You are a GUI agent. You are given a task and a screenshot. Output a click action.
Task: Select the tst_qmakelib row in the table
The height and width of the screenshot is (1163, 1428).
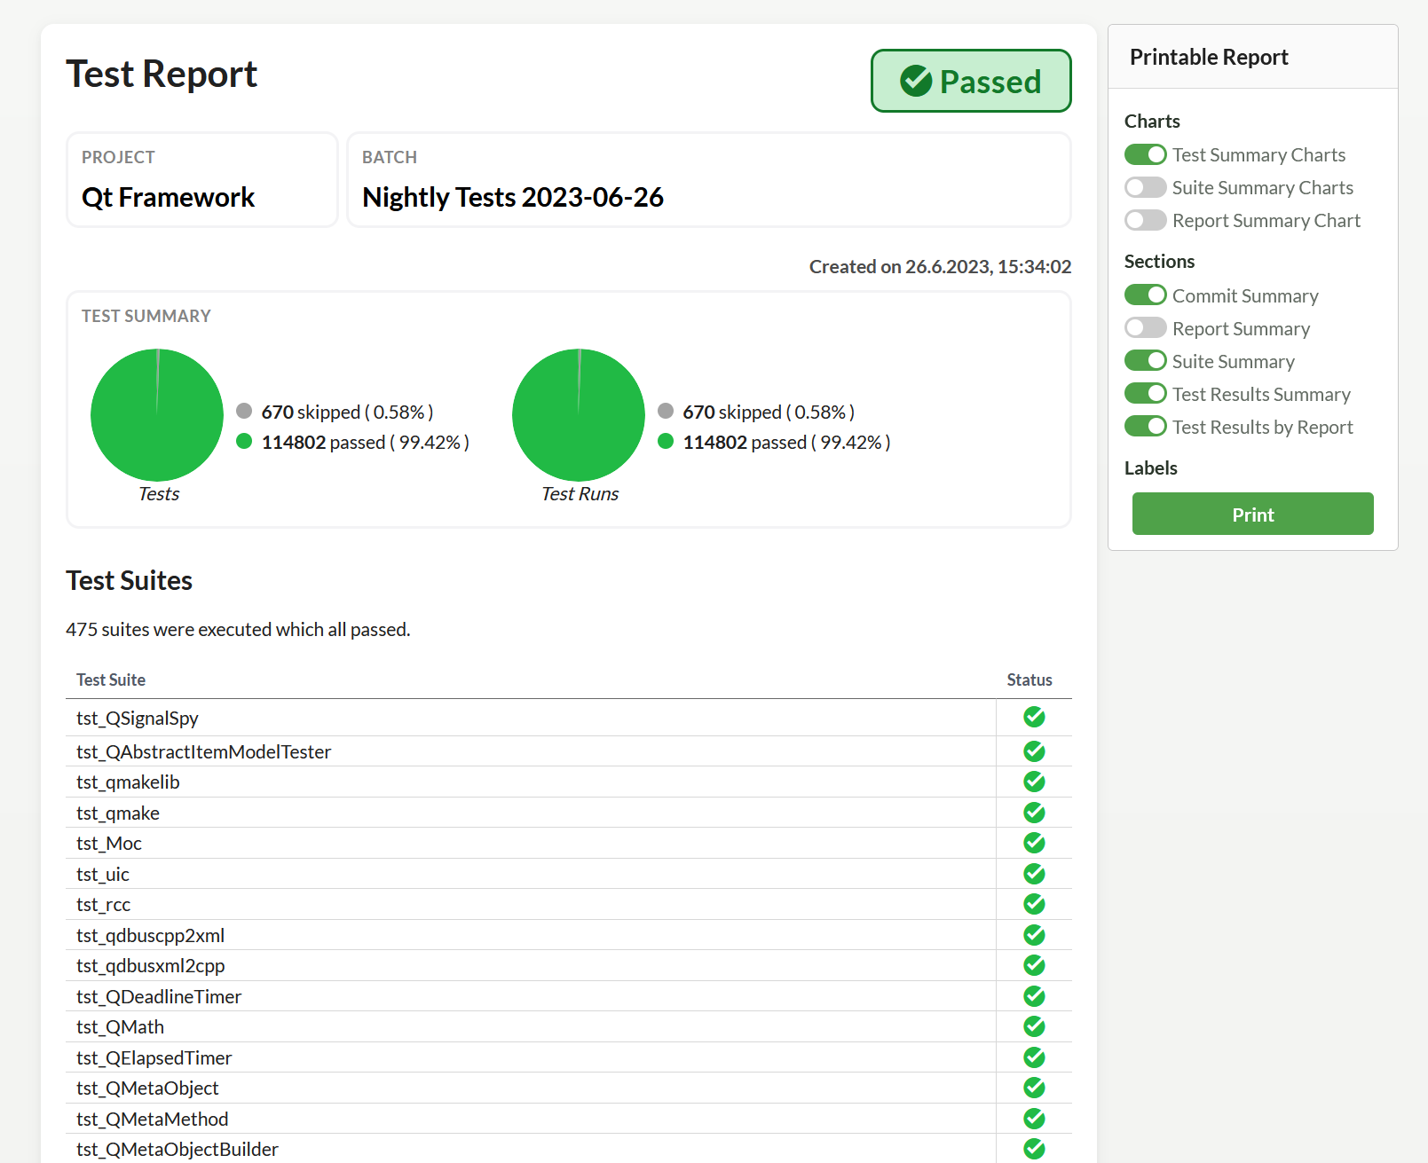(x=533, y=782)
